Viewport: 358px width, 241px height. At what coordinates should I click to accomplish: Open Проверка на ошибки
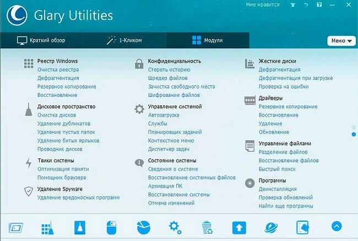coord(284,86)
